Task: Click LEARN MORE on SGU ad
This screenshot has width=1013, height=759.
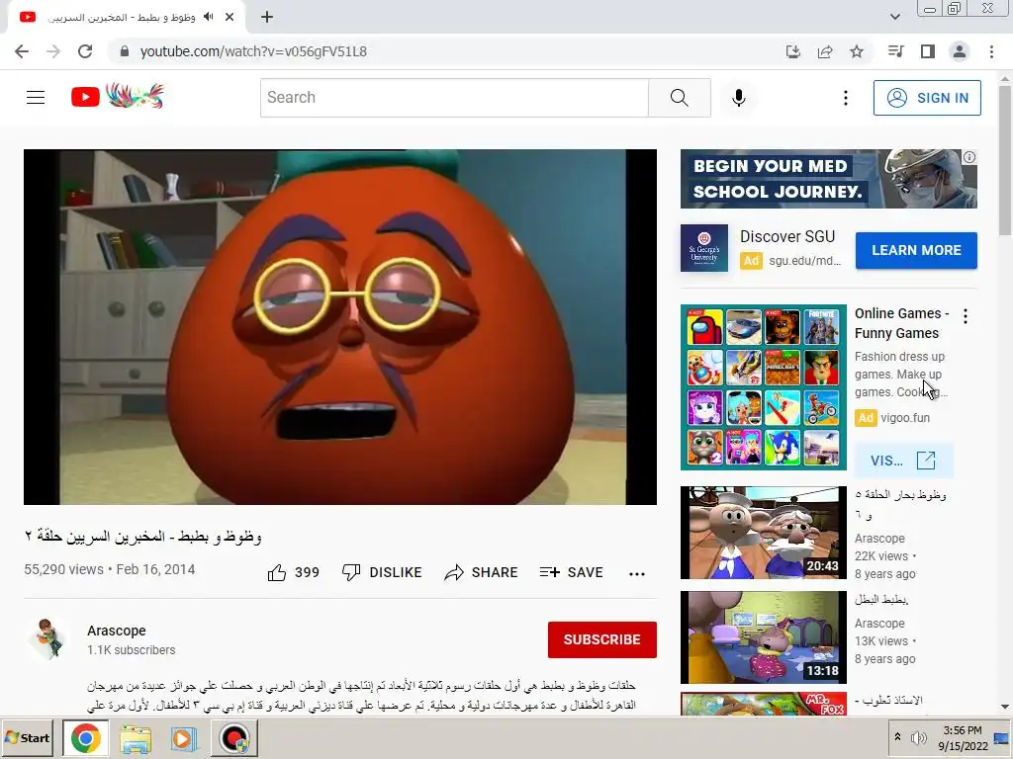Action: click(916, 250)
